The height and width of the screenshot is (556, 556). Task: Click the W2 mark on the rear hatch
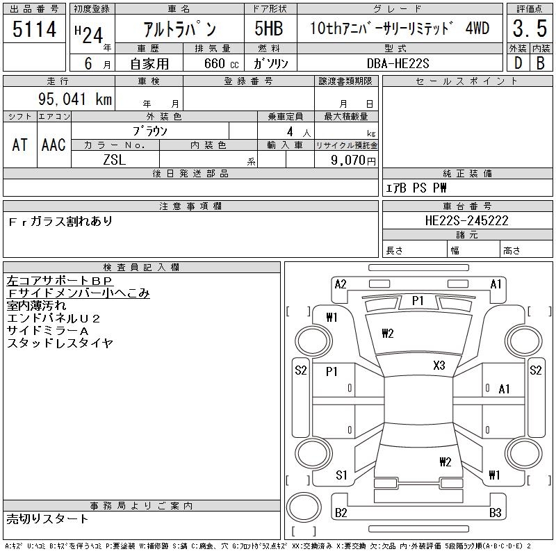pyautogui.click(x=445, y=461)
